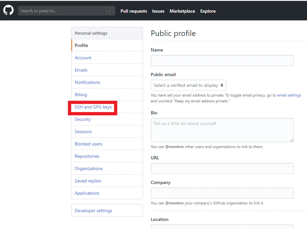Open Developer settings
Screen dimensions: 307x229
click(x=107, y=211)
